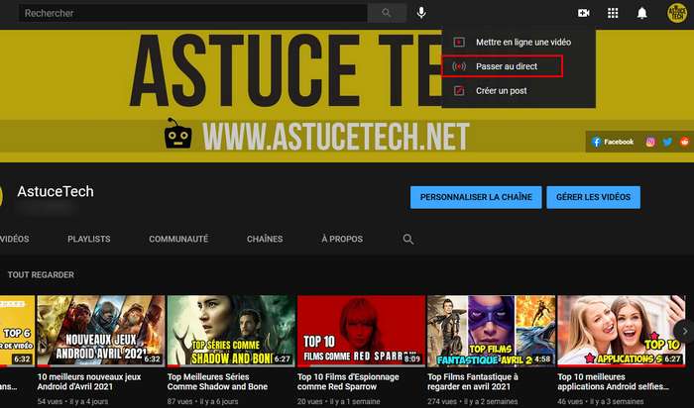
Task: Switch to the Vidéos tab
Action: (15, 239)
